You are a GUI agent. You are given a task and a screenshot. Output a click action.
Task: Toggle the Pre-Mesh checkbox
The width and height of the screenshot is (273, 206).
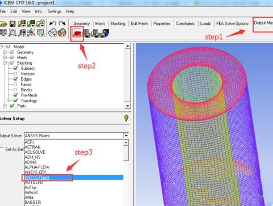tap(16, 95)
